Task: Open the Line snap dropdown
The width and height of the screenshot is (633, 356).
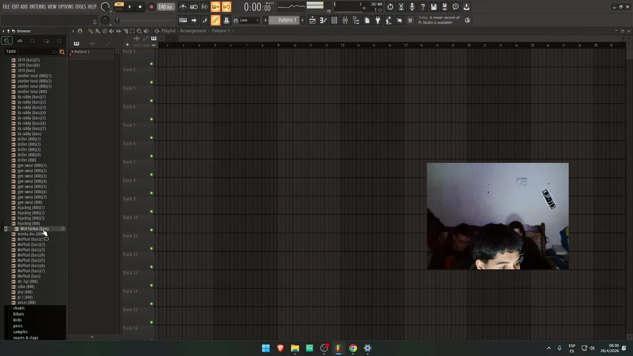Action: (x=249, y=20)
